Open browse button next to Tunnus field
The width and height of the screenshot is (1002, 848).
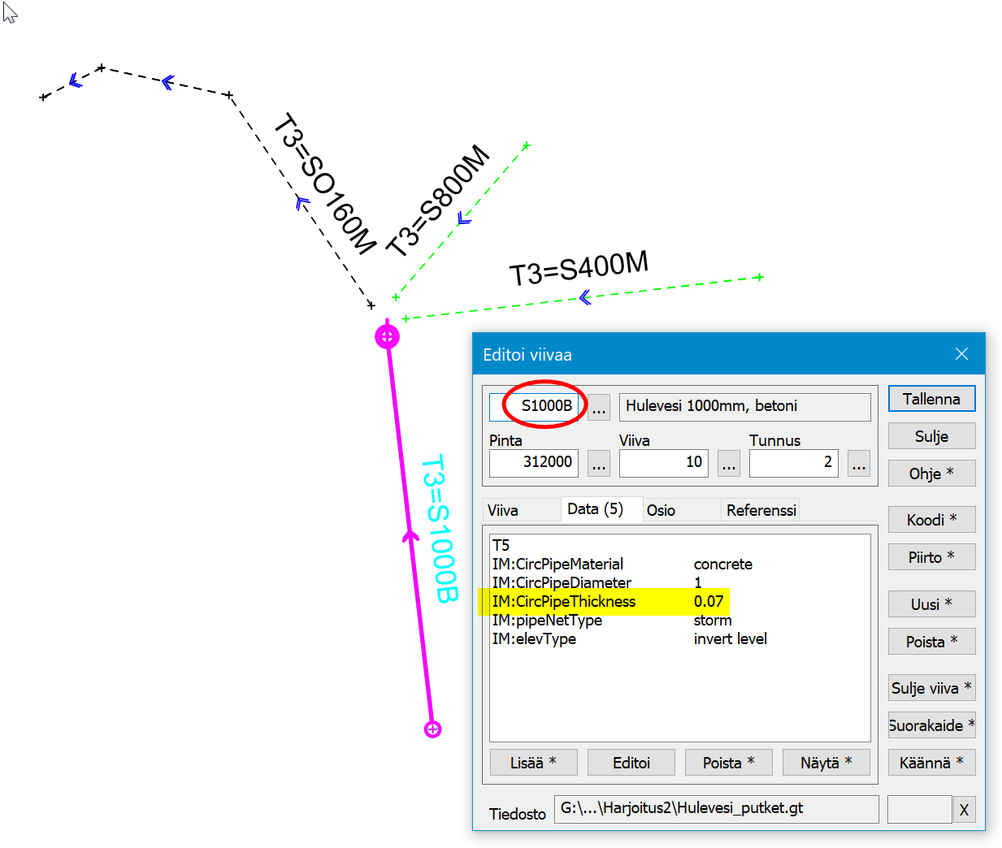[859, 463]
